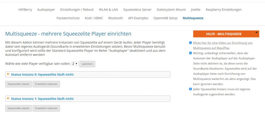Open API-Examples tab
This screenshot has width=265, height=115.
click(138, 18)
